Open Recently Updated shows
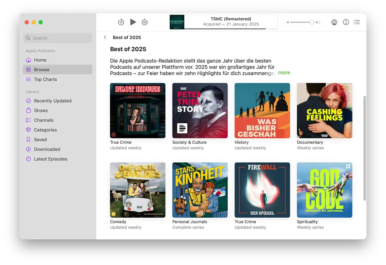 (52, 101)
